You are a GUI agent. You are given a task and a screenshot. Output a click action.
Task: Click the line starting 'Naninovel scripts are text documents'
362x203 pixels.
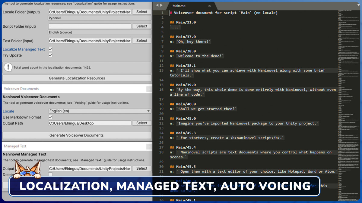tap(251, 155)
